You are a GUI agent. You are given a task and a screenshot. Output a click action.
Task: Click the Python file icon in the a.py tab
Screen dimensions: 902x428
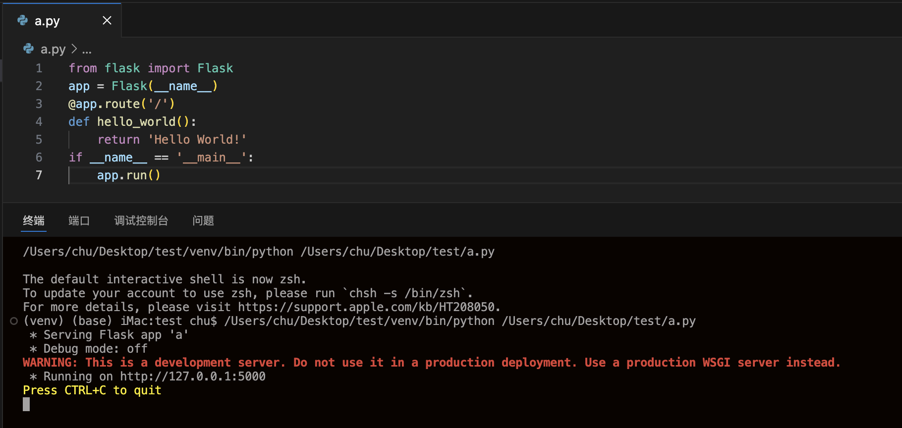23,20
